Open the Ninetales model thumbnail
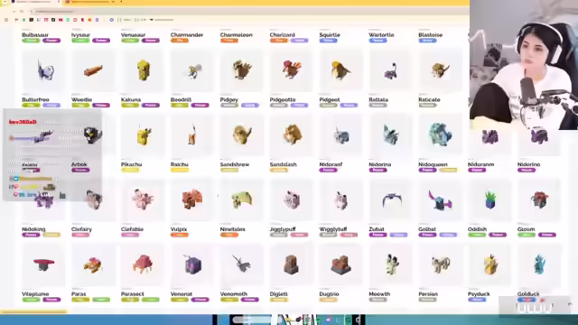Screen dimensions: 578x325 [x=242, y=200]
